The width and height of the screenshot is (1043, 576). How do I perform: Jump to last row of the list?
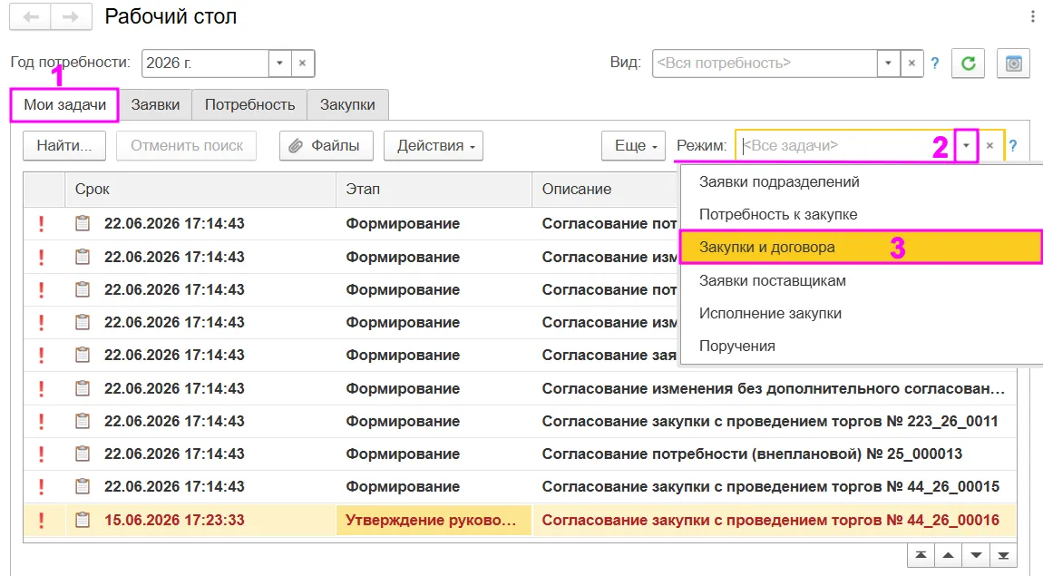pos(1003,555)
